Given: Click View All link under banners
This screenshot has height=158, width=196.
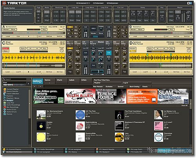Looking at the screenshot, I should click(184, 105).
